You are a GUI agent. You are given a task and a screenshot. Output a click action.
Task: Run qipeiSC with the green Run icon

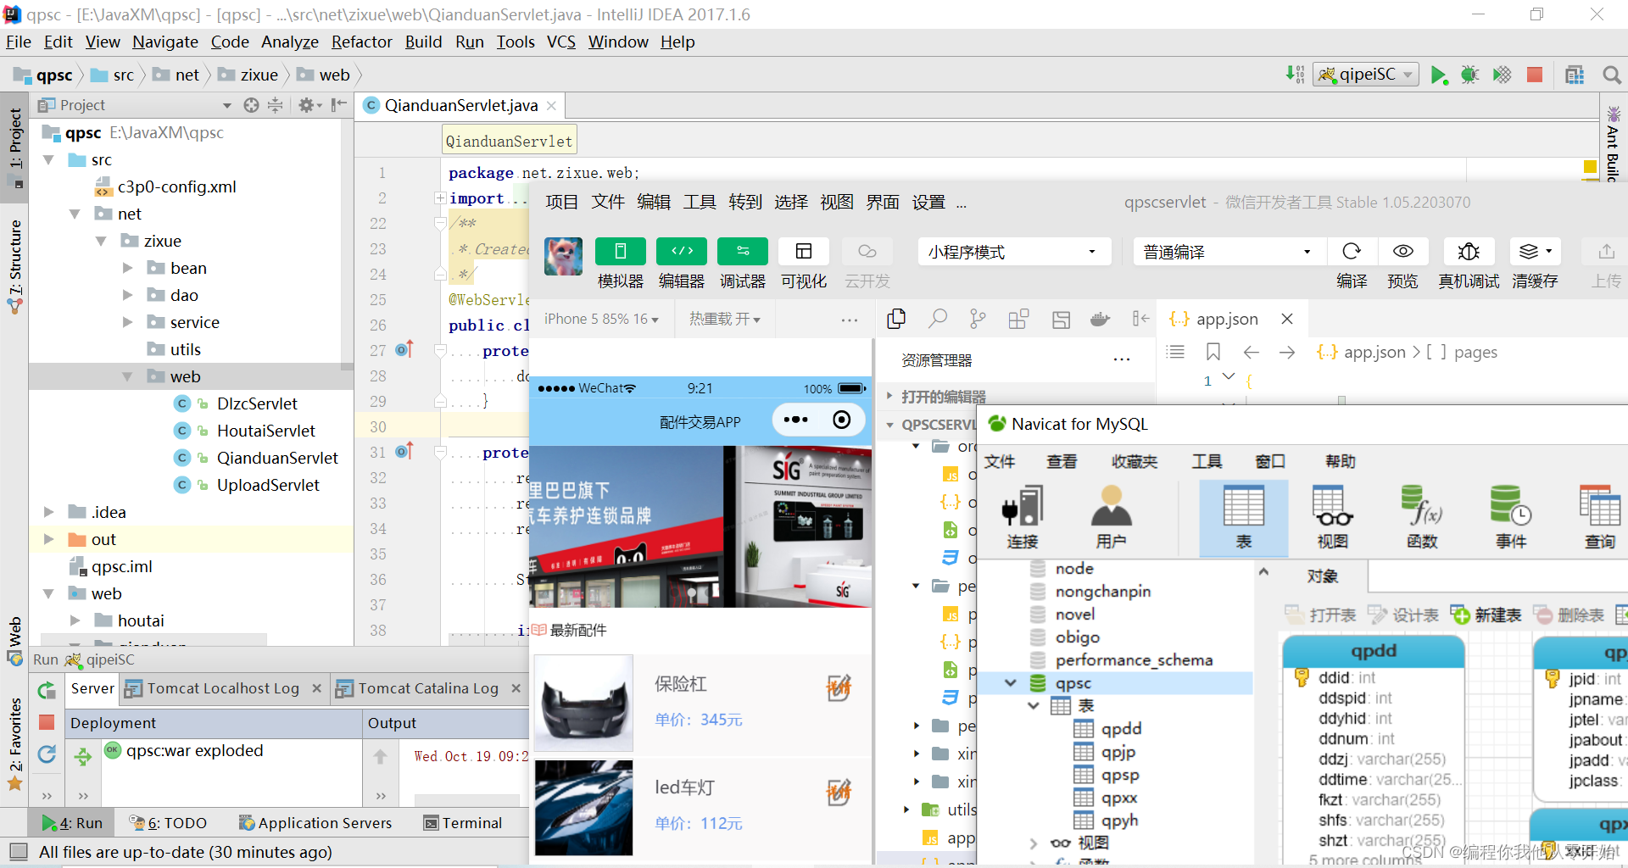[x=1438, y=75]
